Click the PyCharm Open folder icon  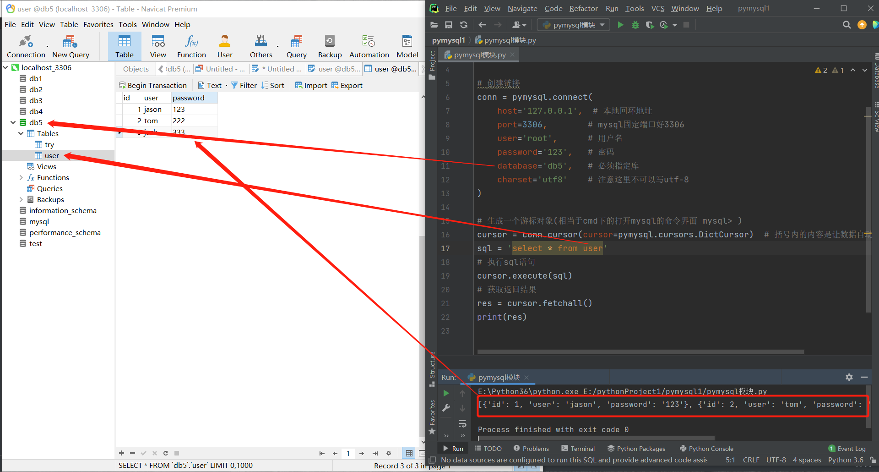tap(434, 25)
